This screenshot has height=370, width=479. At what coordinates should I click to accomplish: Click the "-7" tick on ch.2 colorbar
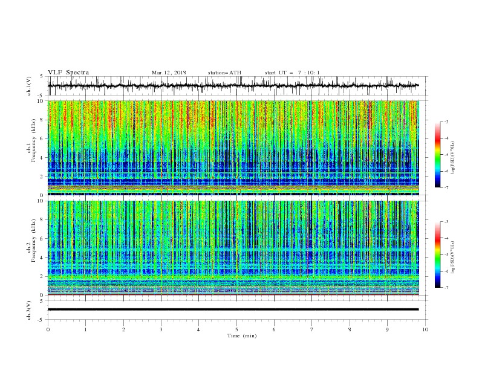click(446, 288)
